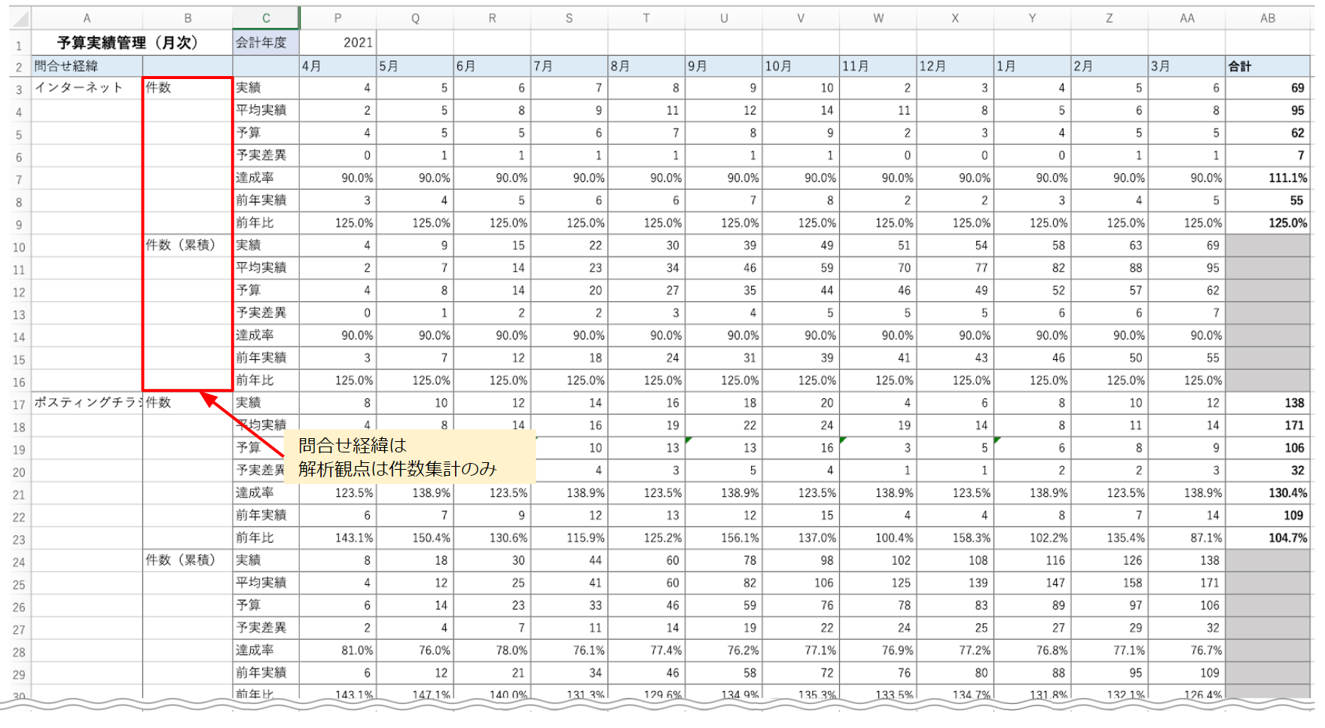Select the インターネット cell
Viewport: 1325px width, 728px height.
tap(87, 88)
